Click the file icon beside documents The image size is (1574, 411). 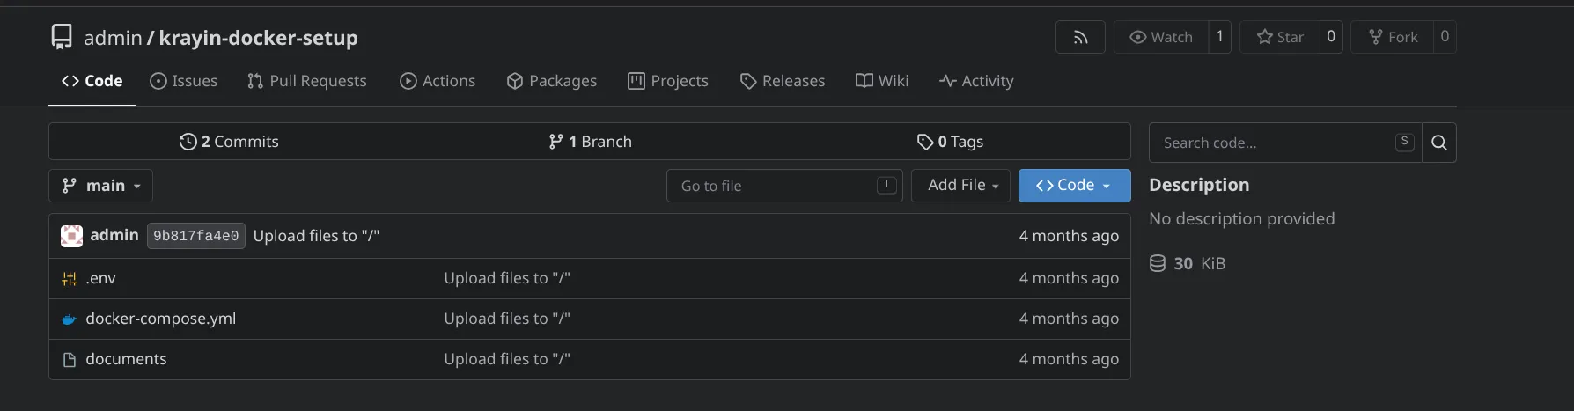coord(70,359)
